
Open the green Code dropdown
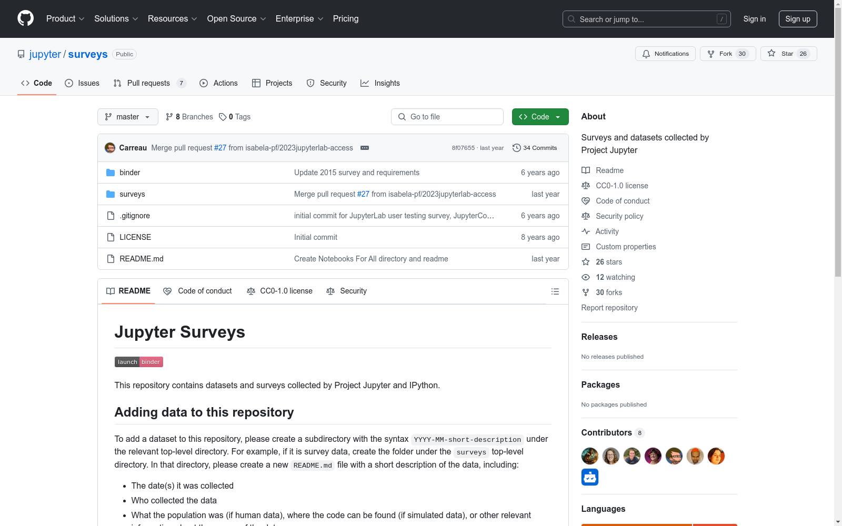(540, 117)
